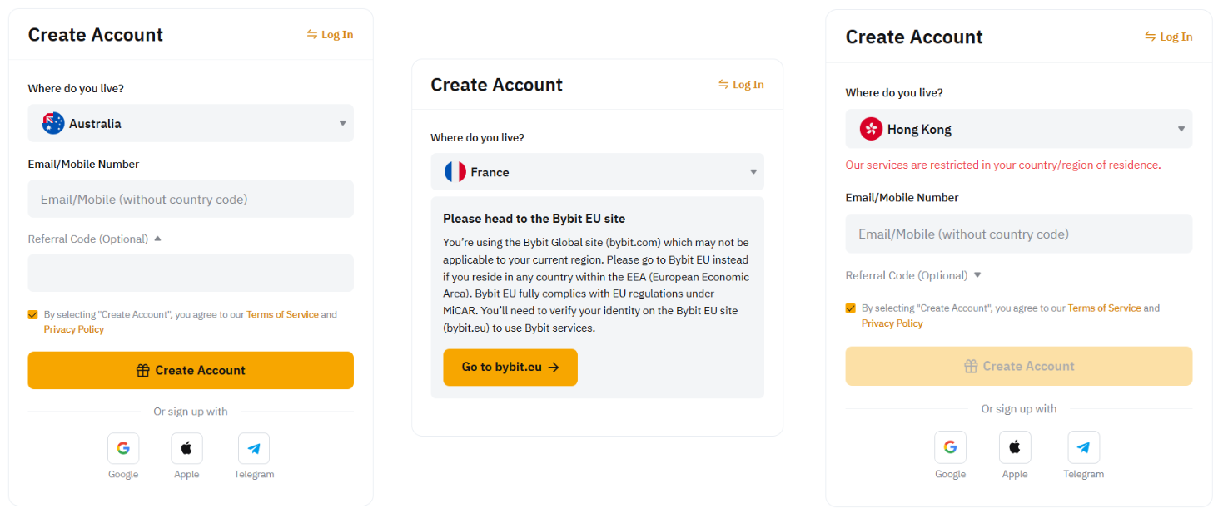Click Apple sign-up icon in Australia form
The width and height of the screenshot is (1223, 518).
(186, 449)
